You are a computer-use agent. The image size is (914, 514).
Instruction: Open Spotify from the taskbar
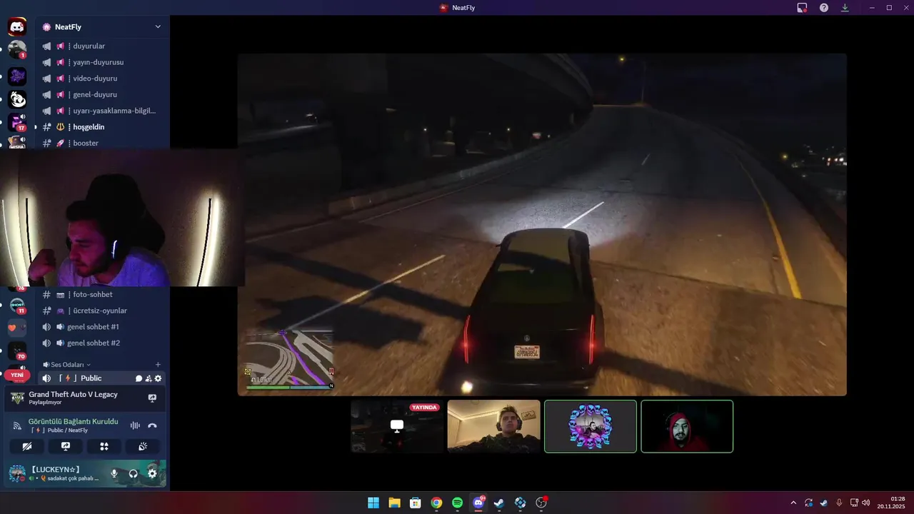click(457, 503)
